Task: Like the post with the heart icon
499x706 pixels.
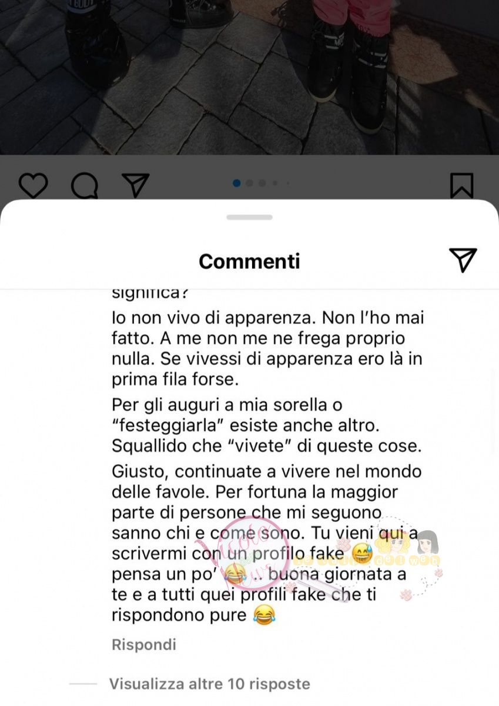Action: 33,185
